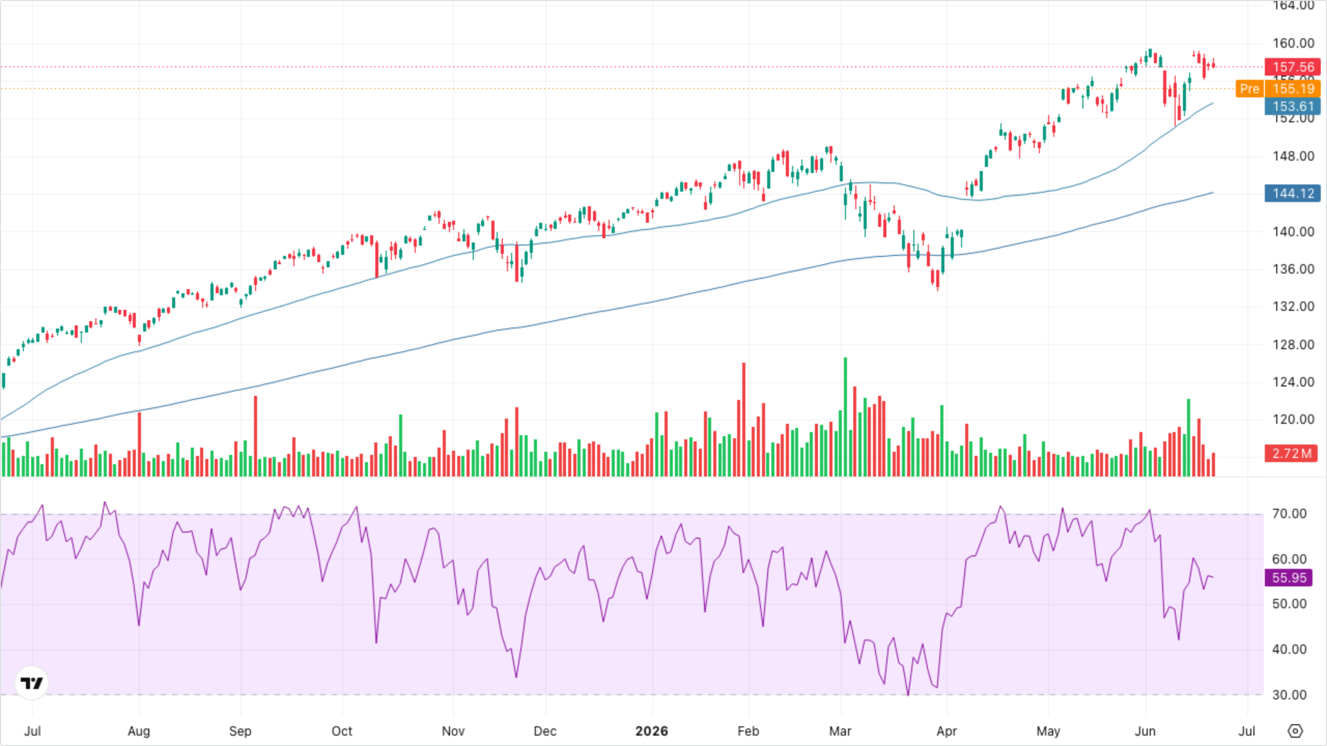Click the 136.00 price axis label

click(x=1293, y=269)
